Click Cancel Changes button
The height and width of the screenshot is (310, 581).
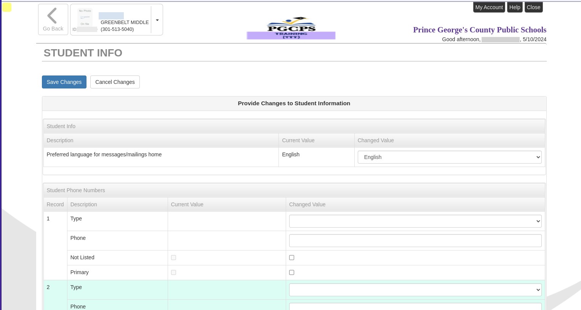point(115,82)
